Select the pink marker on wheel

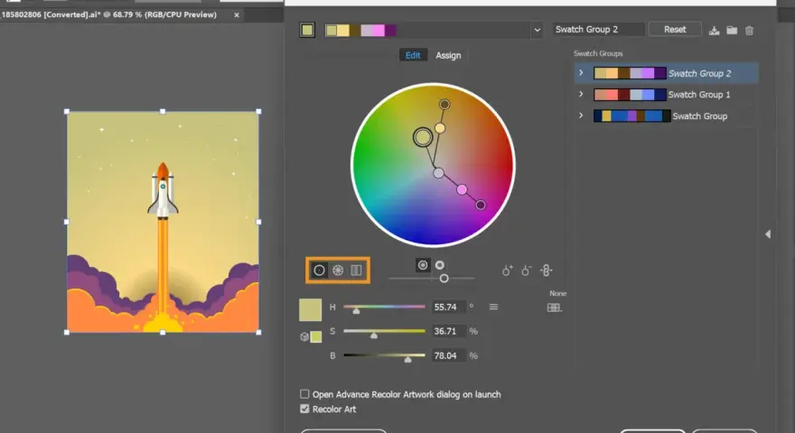coord(462,189)
